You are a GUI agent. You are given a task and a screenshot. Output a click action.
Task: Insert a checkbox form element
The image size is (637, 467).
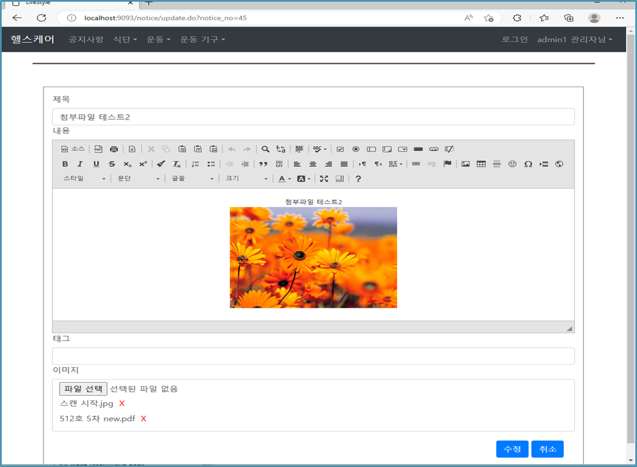340,149
